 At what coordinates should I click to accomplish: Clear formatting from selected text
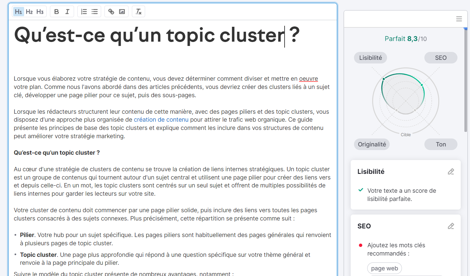(x=138, y=11)
